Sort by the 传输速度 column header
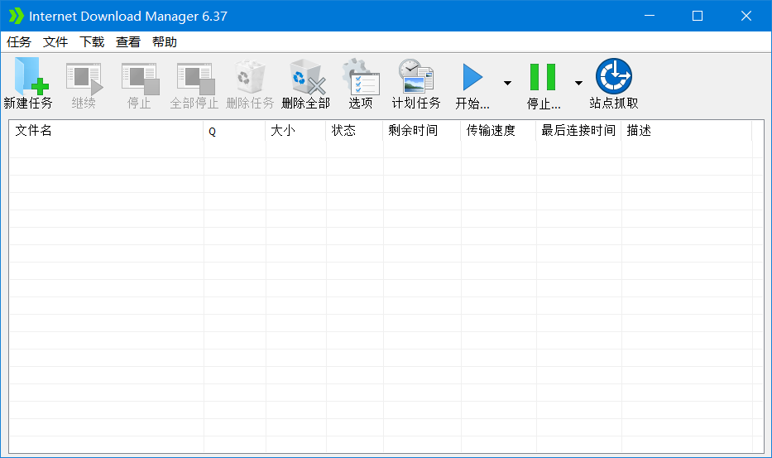This screenshot has height=458, width=772. [x=498, y=131]
